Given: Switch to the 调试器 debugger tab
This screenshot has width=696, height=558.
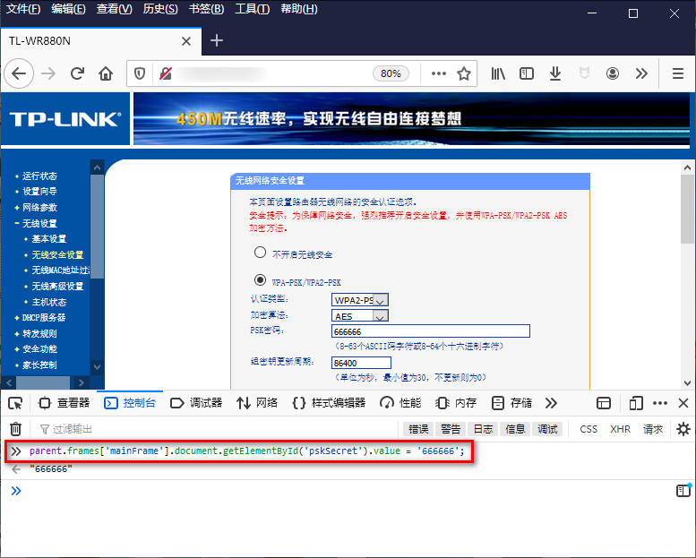Looking at the screenshot, I should [196, 403].
